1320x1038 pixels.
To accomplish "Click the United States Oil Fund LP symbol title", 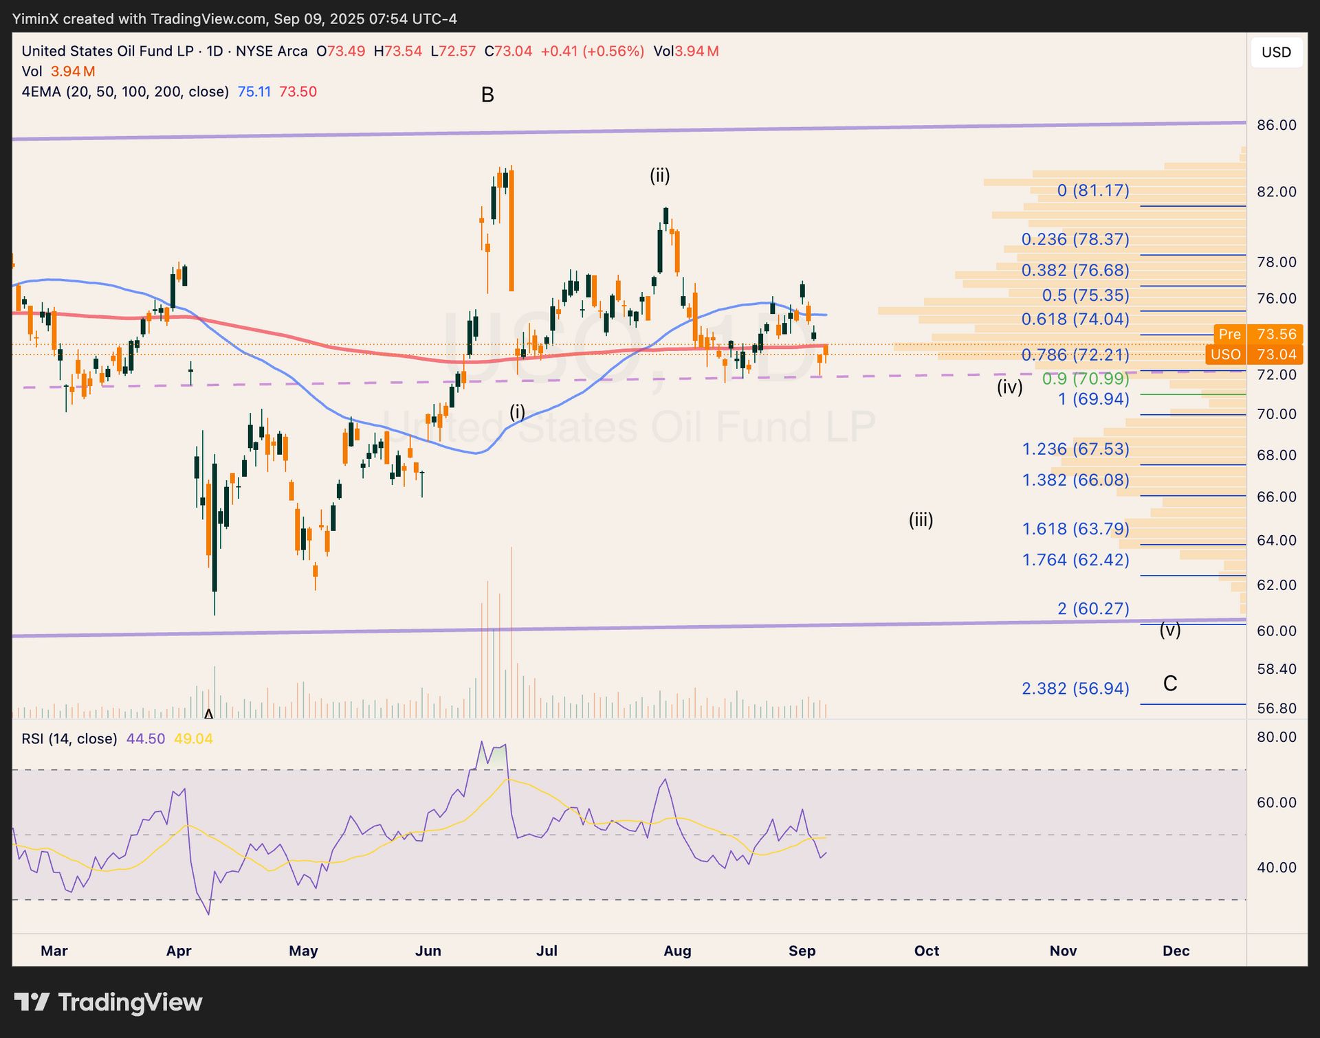I will click(x=107, y=51).
